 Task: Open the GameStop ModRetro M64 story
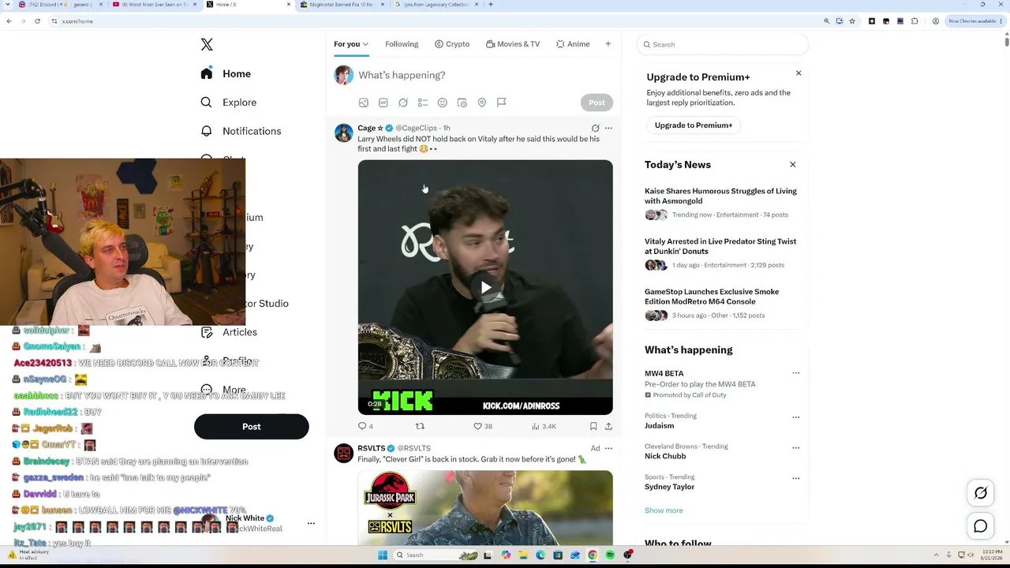point(712,297)
